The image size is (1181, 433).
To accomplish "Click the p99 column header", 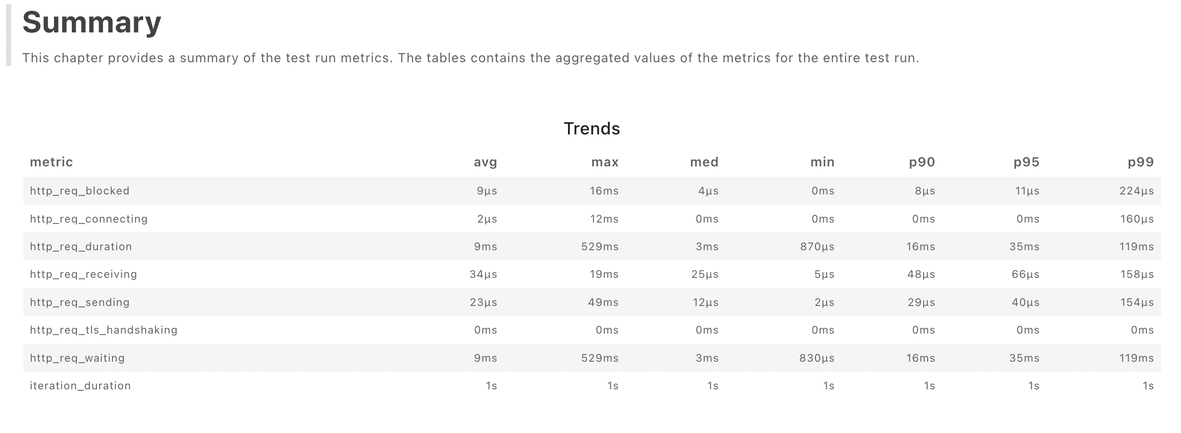I will click(1141, 162).
